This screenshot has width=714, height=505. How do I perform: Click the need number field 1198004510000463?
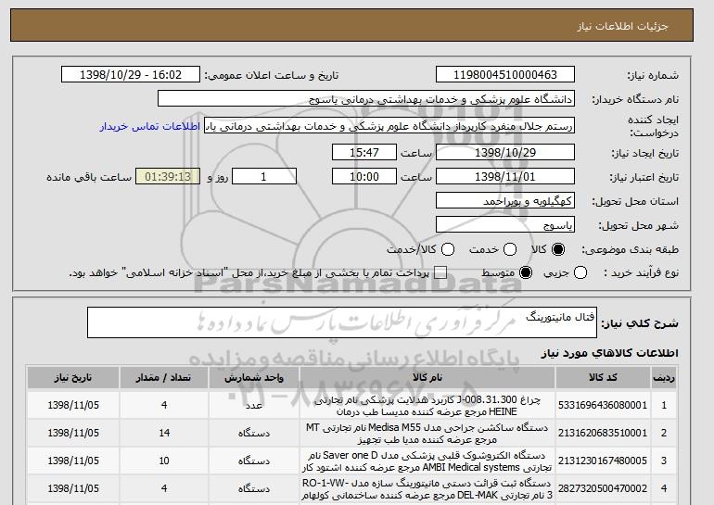[505, 75]
